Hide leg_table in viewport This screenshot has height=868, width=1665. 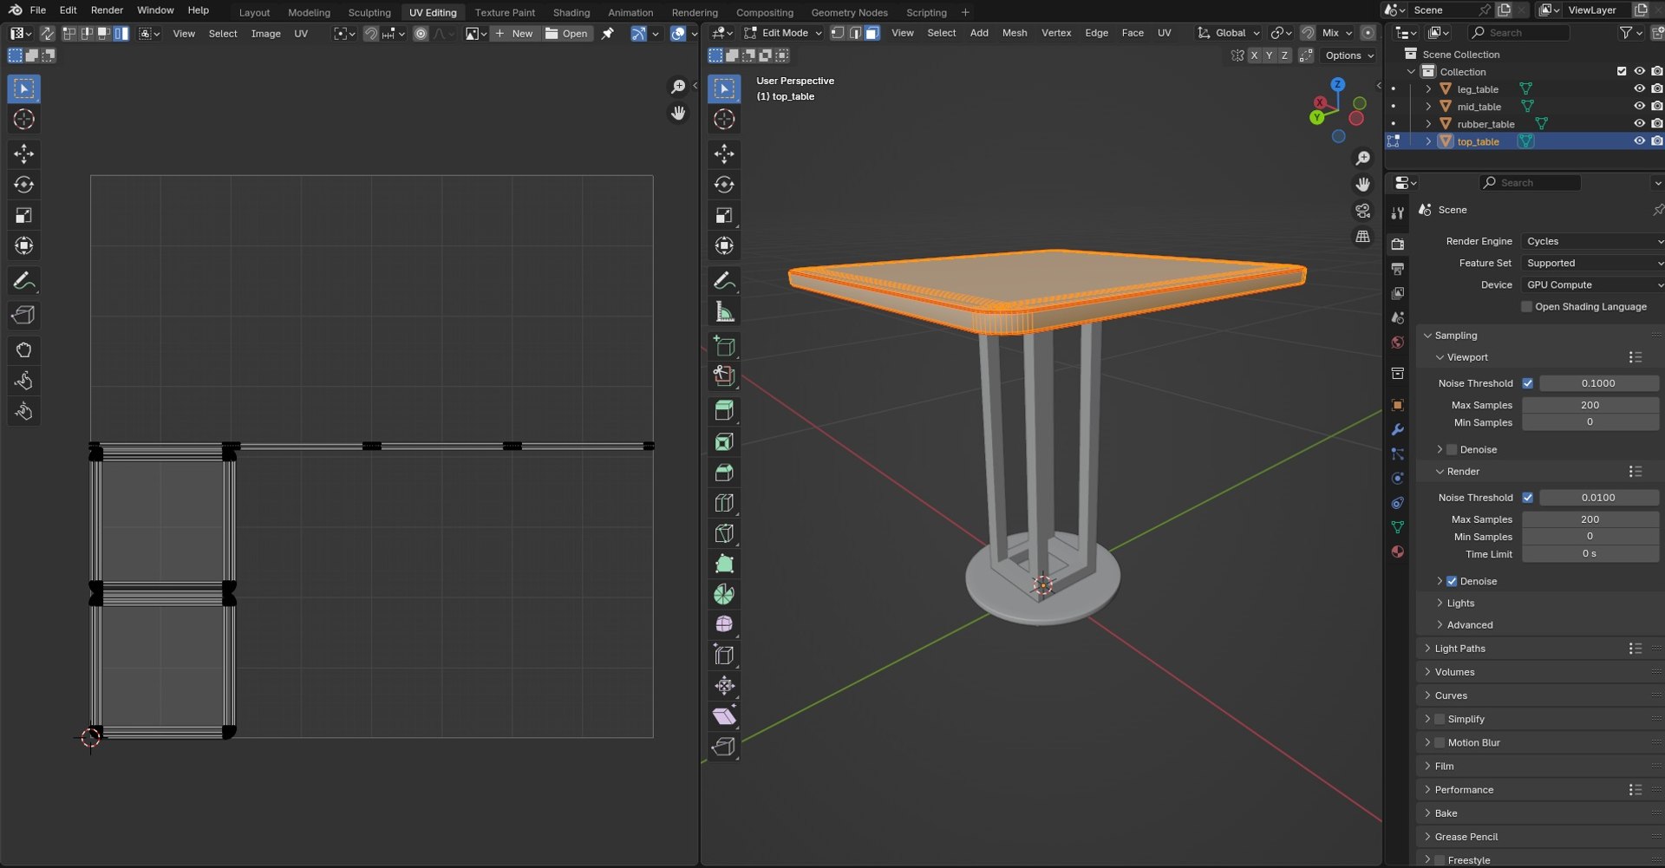coord(1639,89)
